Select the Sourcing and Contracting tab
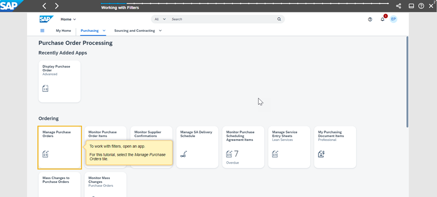This screenshot has height=197, width=437. click(x=135, y=30)
